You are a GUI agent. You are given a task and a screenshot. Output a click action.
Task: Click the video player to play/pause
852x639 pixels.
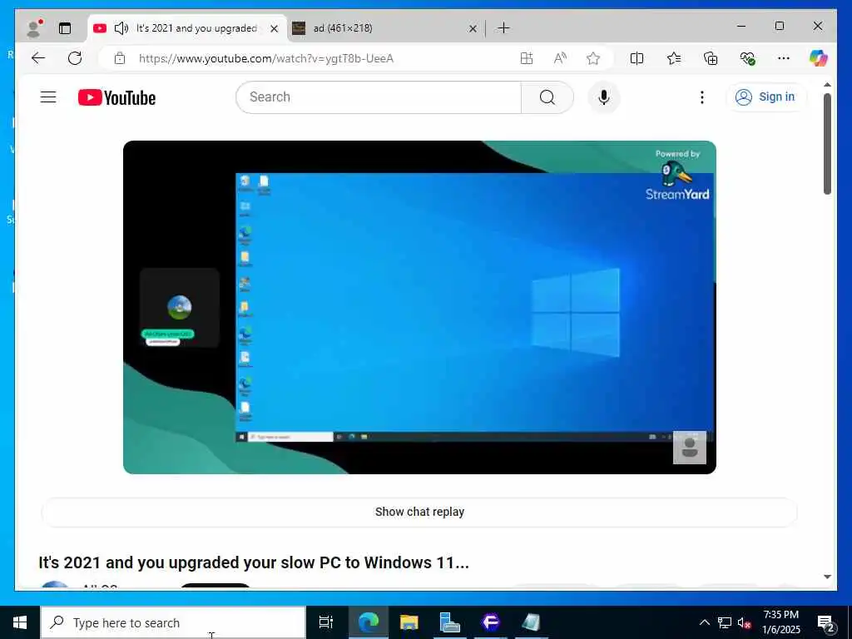click(419, 307)
